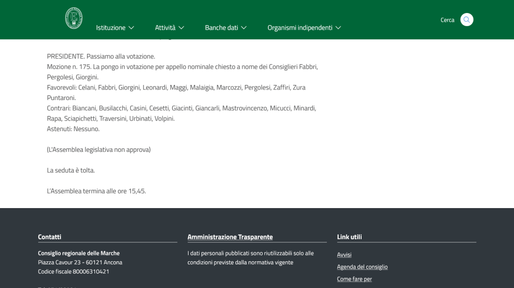The width and height of the screenshot is (514, 288).
Task: Expand the chevron after Organismi indipendenti
Action: (x=338, y=28)
